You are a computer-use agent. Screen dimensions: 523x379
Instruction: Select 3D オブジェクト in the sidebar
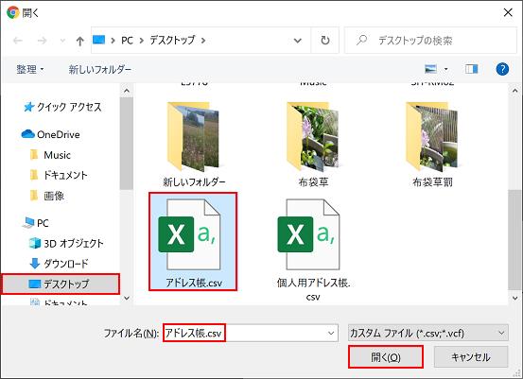[x=66, y=243]
